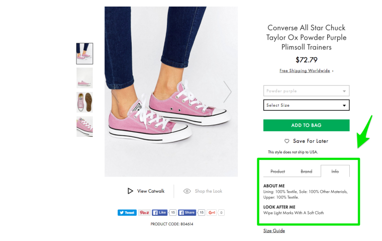Select the single side-view shoe thumbnail
The width and height of the screenshot is (382, 241).
pyautogui.click(x=84, y=78)
